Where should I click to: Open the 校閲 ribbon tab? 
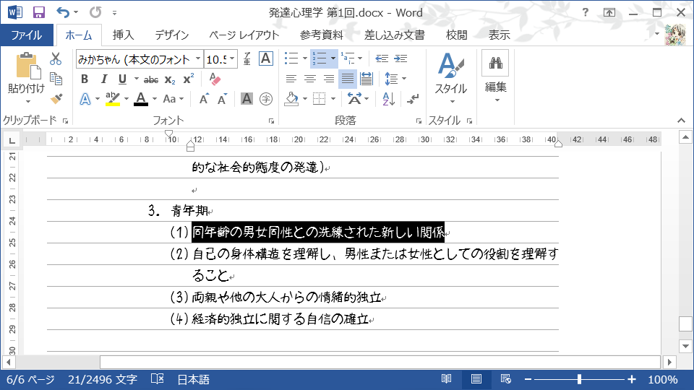point(456,35)
